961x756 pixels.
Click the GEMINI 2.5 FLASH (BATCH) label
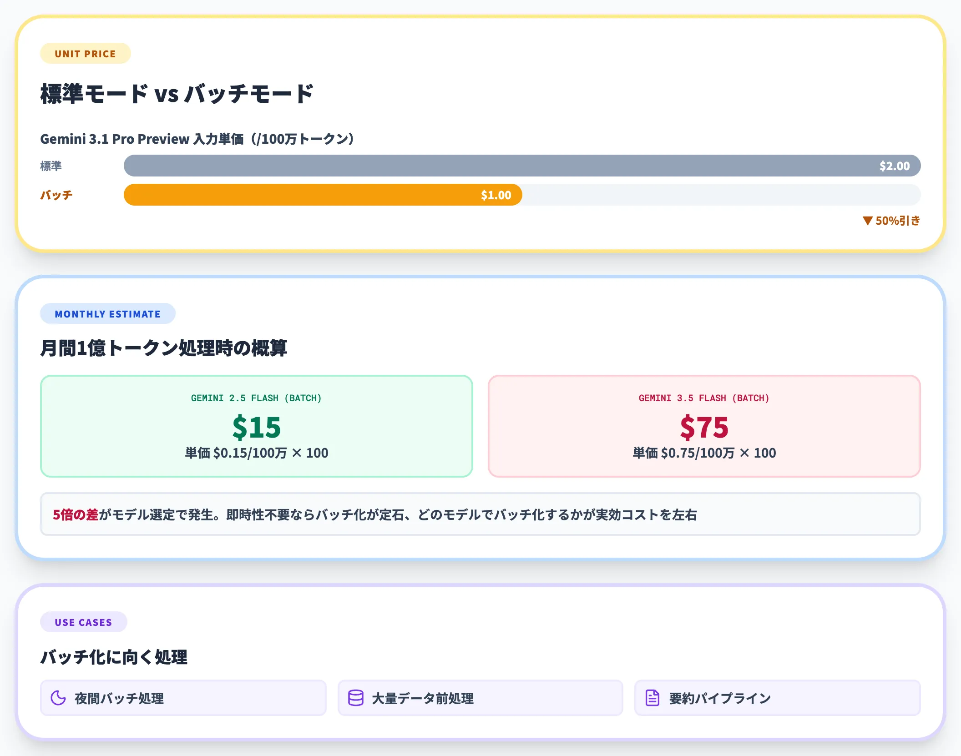[257, 398]
